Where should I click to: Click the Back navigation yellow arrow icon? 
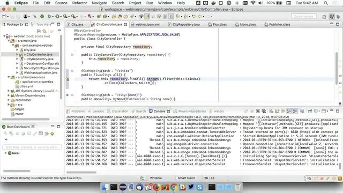click(x=200, y=17)
